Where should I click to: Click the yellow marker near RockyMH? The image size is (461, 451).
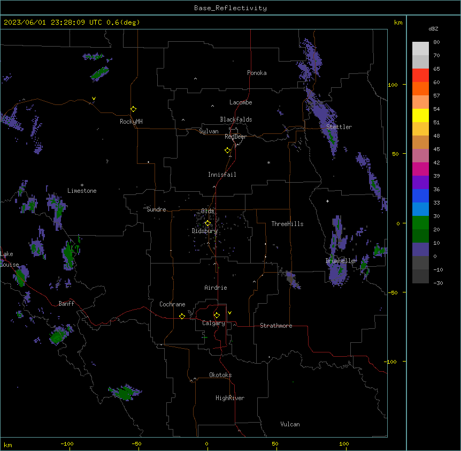134,109
